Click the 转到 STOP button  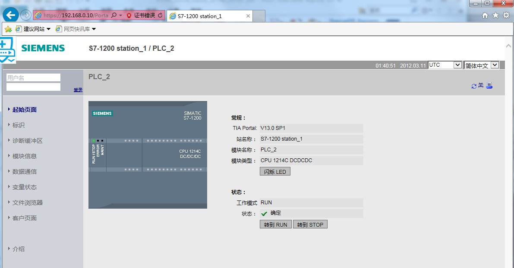click(x=310, y=225)
